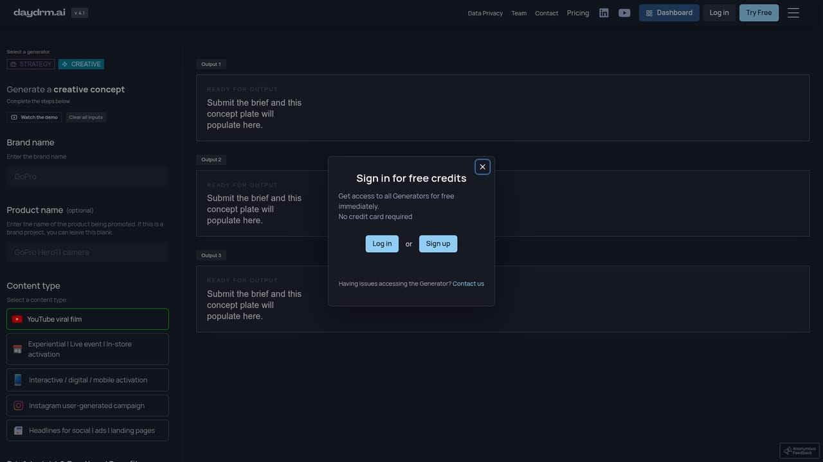Click the Output 3 label
This screenshot has width=823, height=462.
211,255
